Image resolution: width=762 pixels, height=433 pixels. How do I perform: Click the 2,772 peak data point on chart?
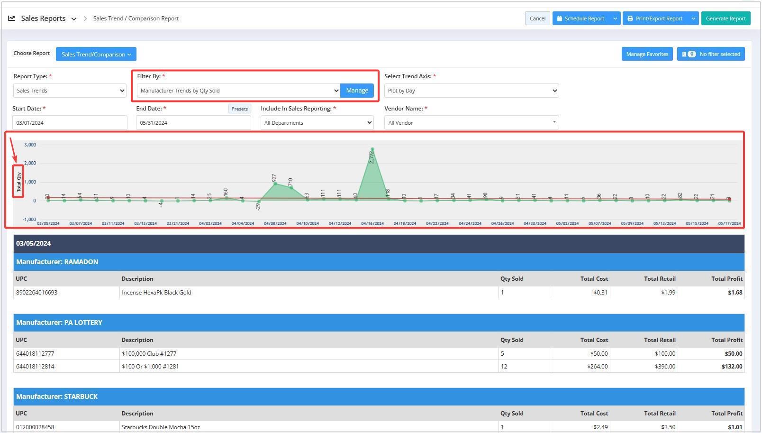(x=372, y=149)
